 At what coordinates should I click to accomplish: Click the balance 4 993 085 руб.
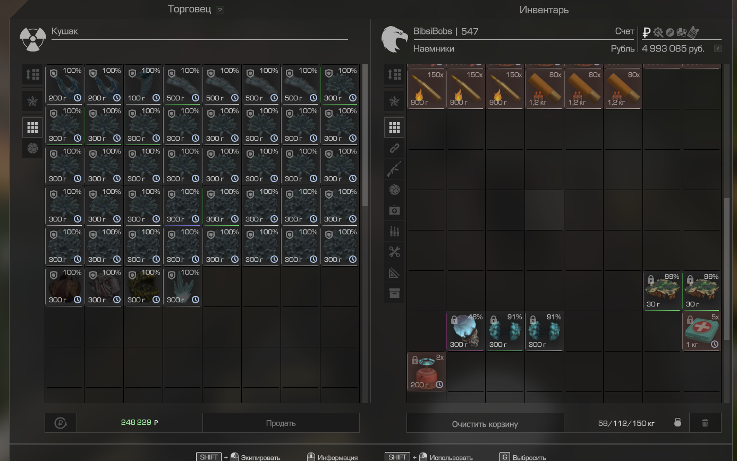[x=673, y=49]
